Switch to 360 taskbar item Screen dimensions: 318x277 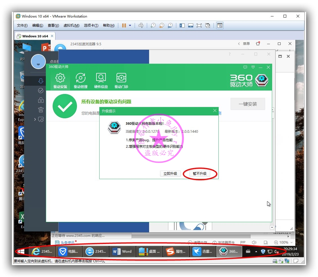(x=229, y=252)
